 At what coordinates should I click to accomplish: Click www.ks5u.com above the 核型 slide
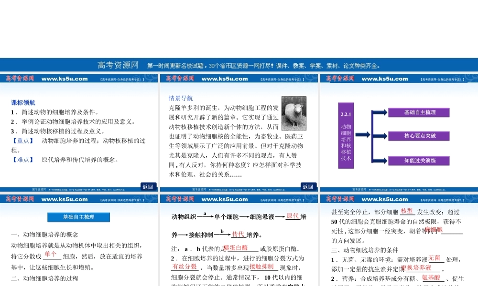pos(385,199)
